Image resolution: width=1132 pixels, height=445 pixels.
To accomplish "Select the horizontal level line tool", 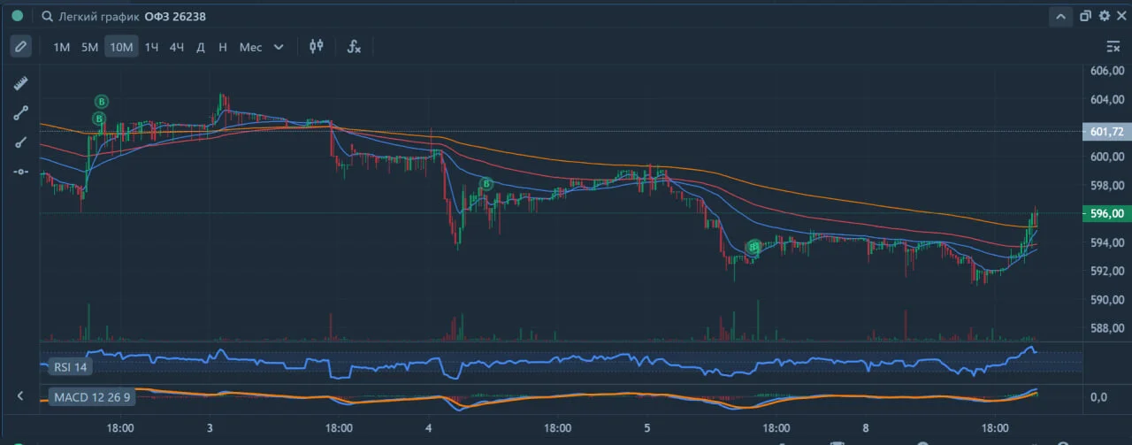I will (20, 171).
